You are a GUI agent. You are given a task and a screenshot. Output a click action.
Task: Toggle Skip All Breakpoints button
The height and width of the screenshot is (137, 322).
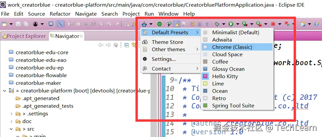click(60, 24)
